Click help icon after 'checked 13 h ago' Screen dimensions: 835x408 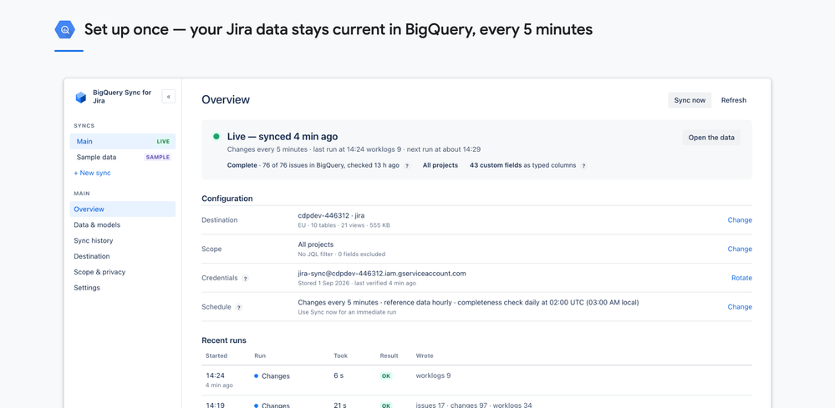click(407, 166)
